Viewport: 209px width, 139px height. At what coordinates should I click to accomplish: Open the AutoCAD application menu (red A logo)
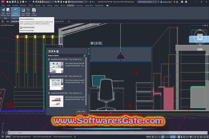tap(3, 2)
